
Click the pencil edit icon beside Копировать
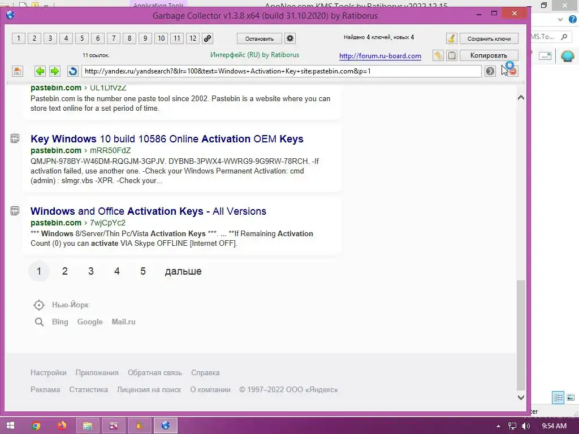click(x=438, y=55)
